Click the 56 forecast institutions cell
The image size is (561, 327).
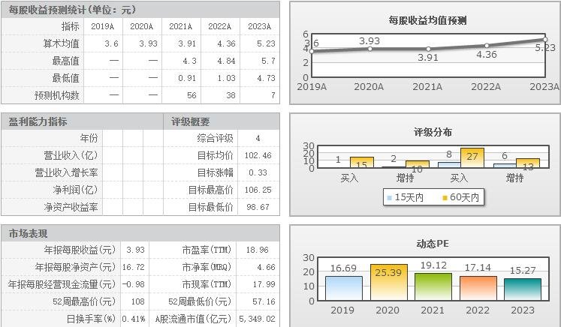(192, 95)
